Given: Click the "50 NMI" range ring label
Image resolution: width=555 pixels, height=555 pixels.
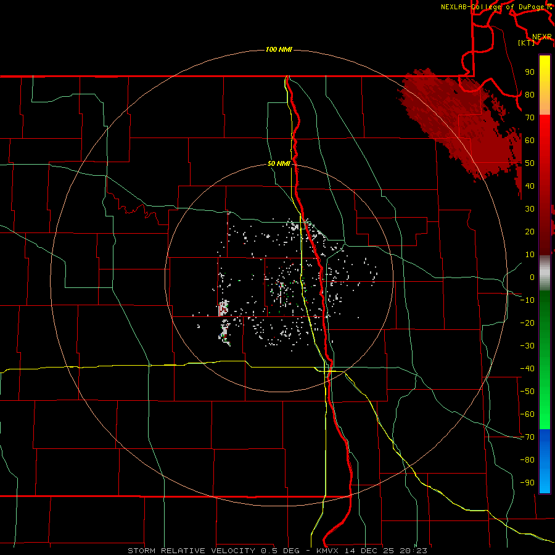Looking at the screenshot, I should 279,163.
